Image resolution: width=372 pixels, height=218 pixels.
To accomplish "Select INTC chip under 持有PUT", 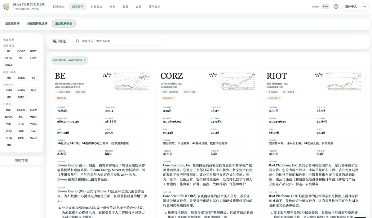I will (21, 97).
